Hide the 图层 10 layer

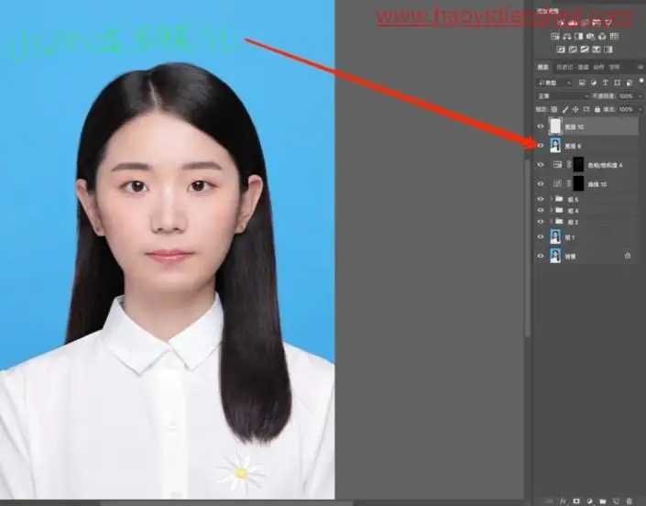point(541,126)
